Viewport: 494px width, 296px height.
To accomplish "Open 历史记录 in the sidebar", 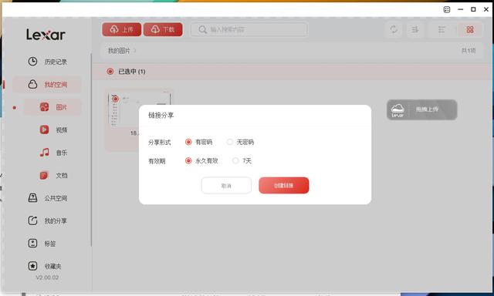I will 47,62.
